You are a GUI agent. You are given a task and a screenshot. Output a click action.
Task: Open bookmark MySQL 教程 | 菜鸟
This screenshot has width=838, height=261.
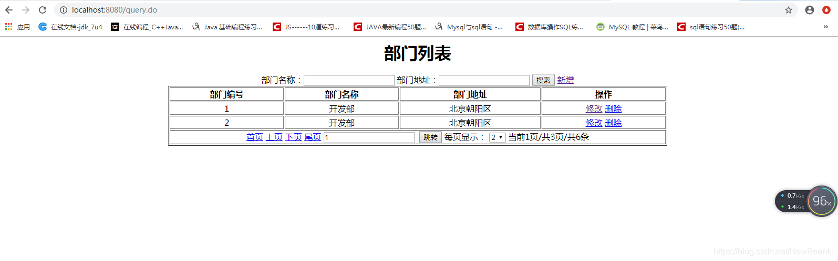click(632, 27)
